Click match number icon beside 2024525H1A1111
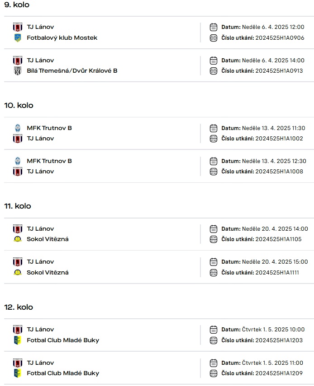This screenshot has width=314, height=386. click(x=214, y=273)
